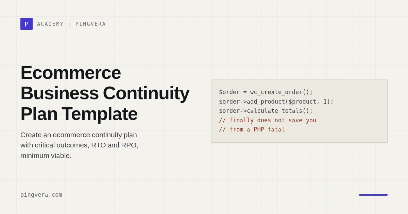This screenshot has width=408, height=214.
Task: Click the pingvera.com footer text
Action: [x=41, y=195]
